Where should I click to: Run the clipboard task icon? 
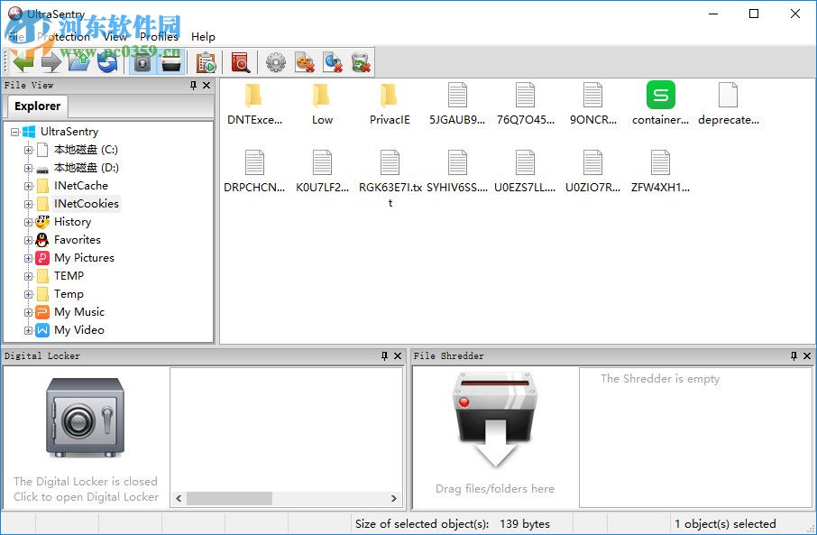(206, 62)
